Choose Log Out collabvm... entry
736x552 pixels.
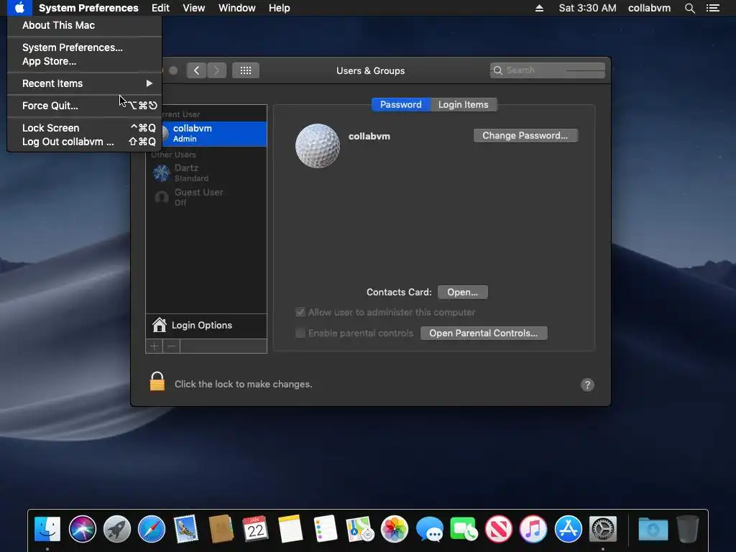(x=85, y=142)
